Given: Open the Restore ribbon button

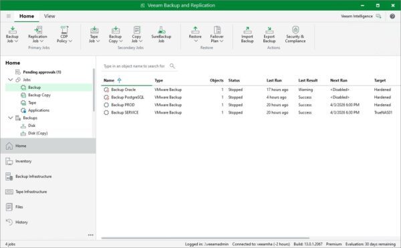Looking at the screenshot, I should coord(195,34).
